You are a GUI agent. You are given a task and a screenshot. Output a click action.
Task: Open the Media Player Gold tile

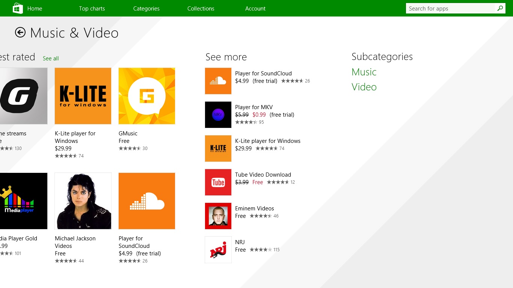[24, 201]
